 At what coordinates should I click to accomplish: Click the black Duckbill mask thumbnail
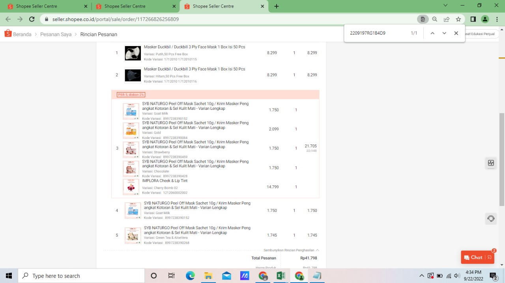tap(133, 75)
